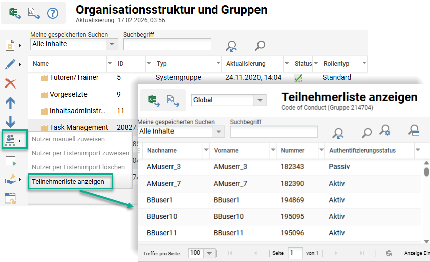This screenshot has width=430, height=262.
Task: Click the refresh icon in paging bar
Action: coord(389,253)
